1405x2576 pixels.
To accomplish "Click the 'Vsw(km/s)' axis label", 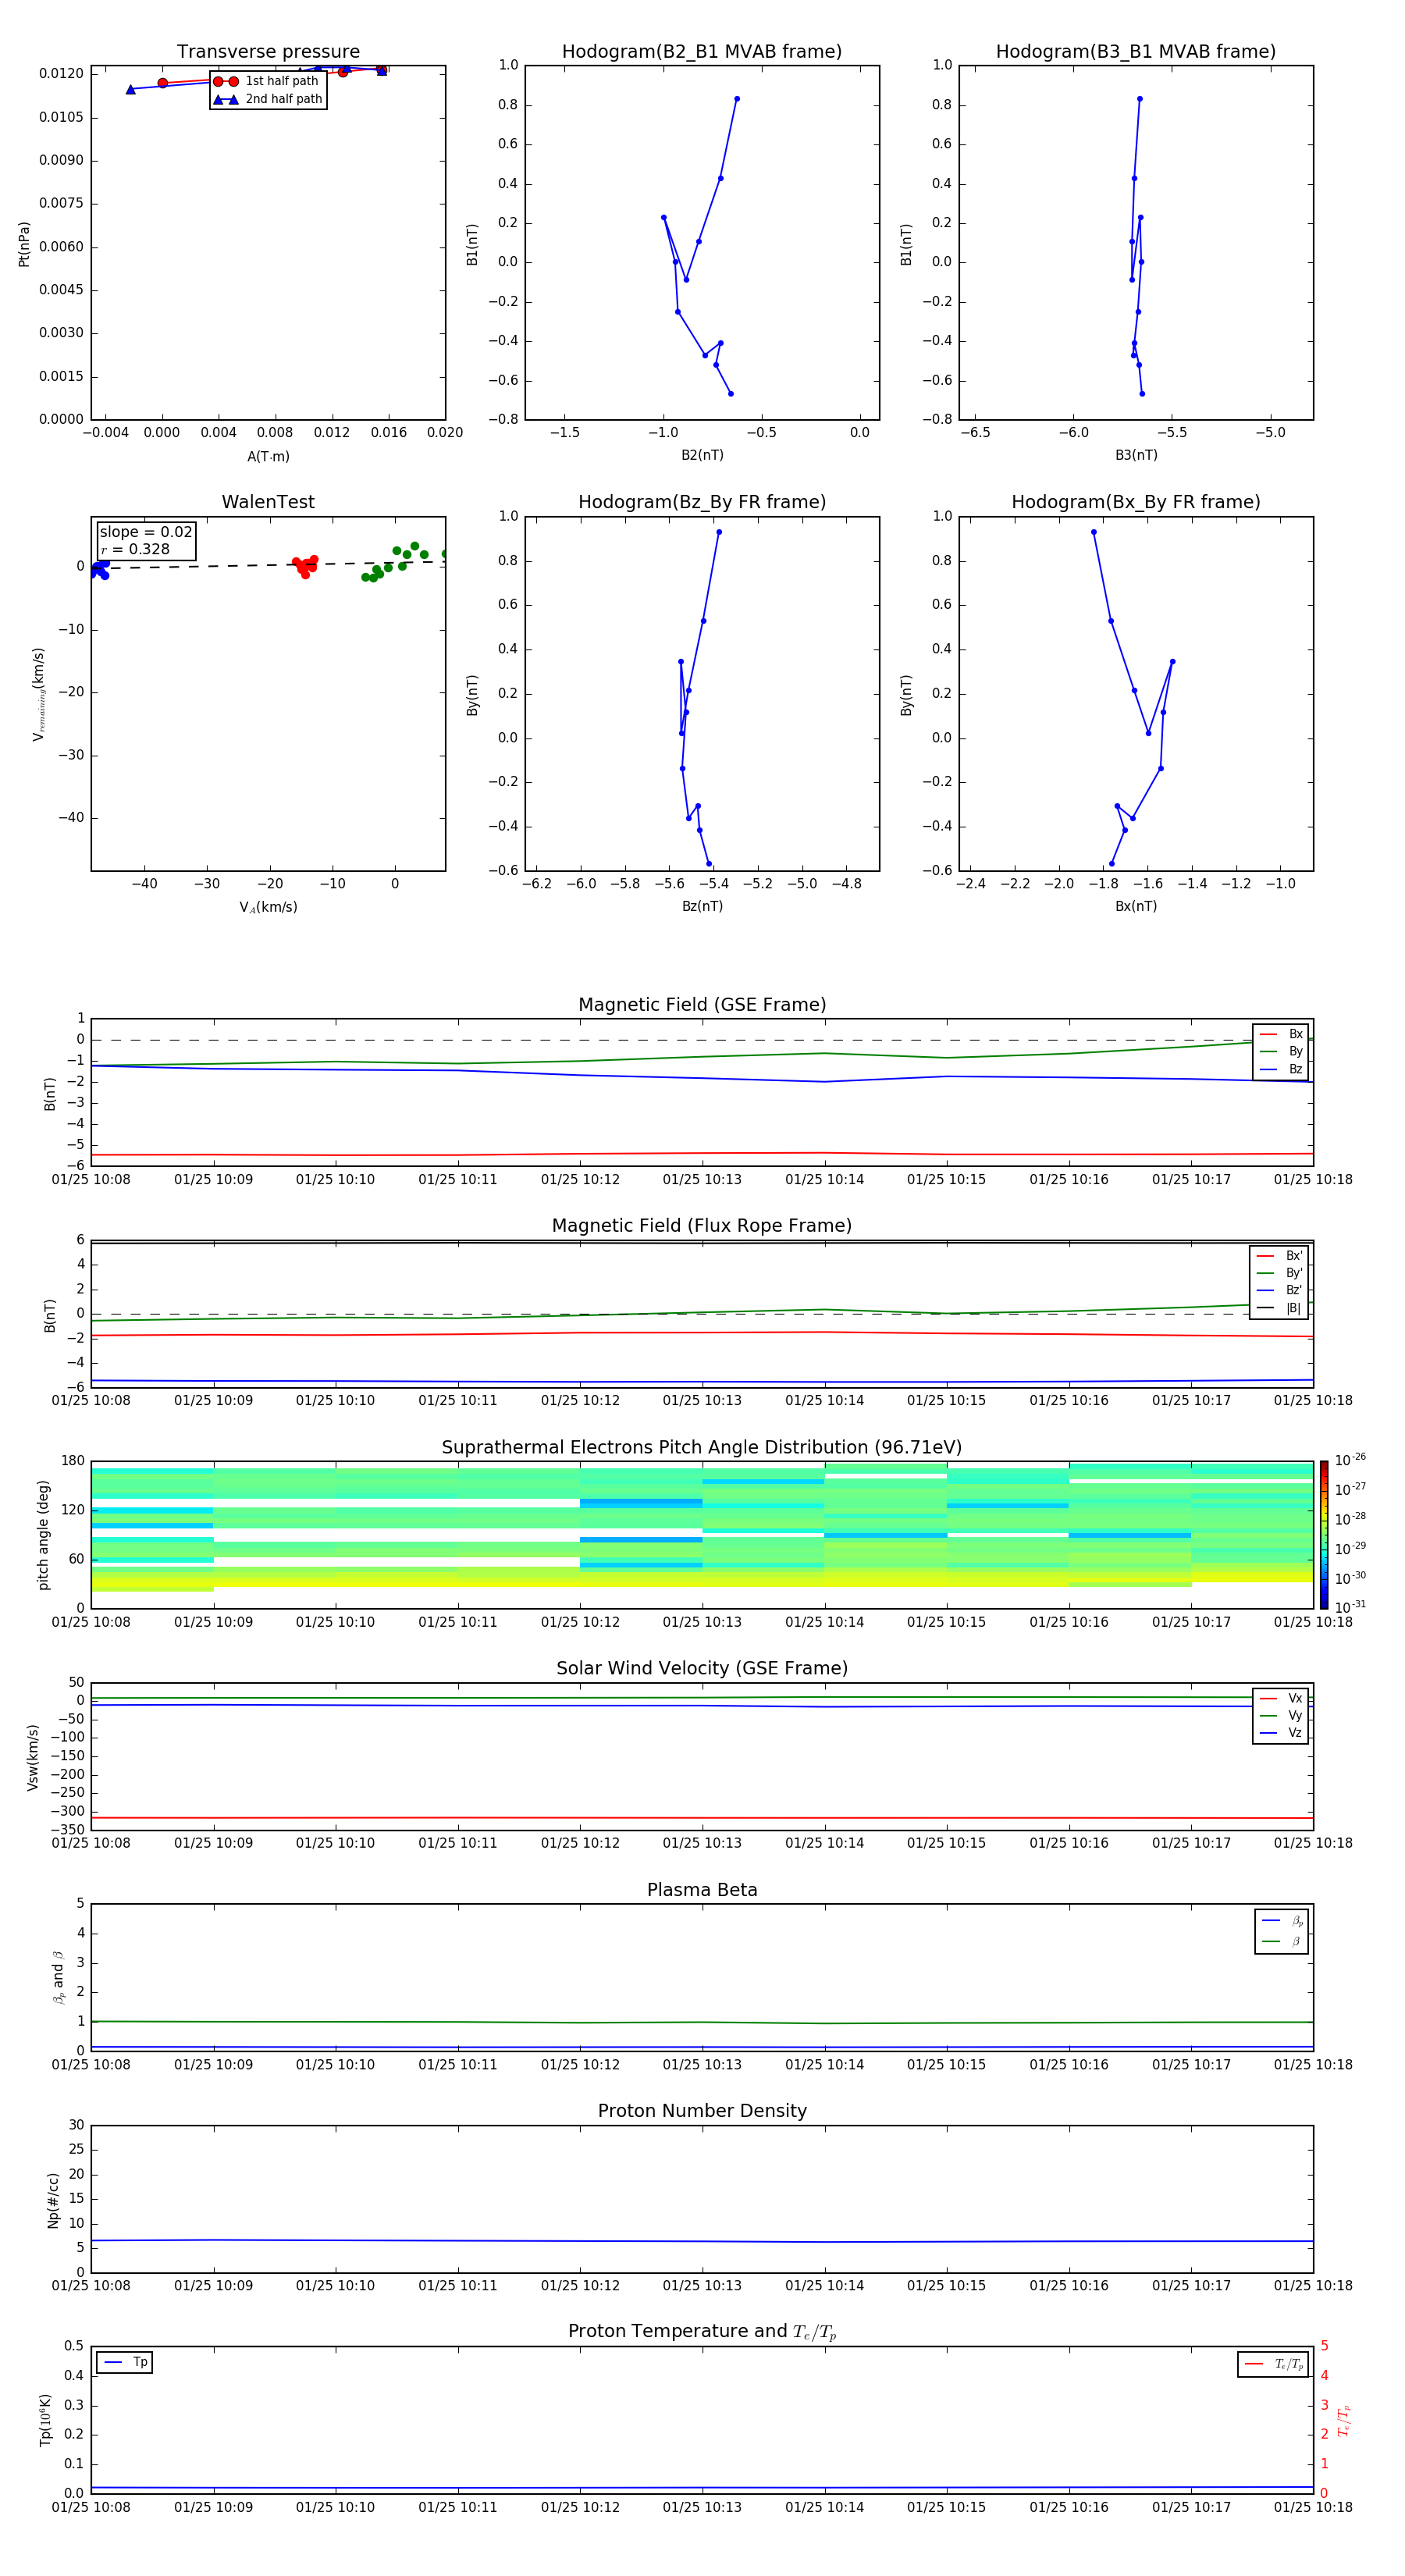I will (x=33, y=1757).
